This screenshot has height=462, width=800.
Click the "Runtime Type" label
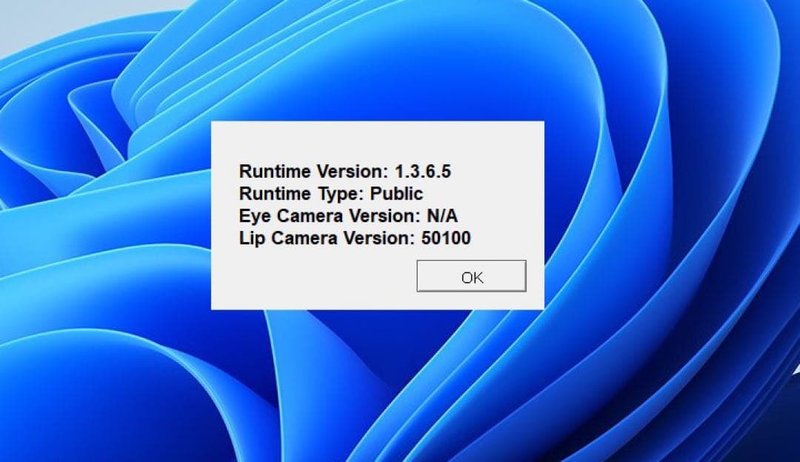(302, 194)
